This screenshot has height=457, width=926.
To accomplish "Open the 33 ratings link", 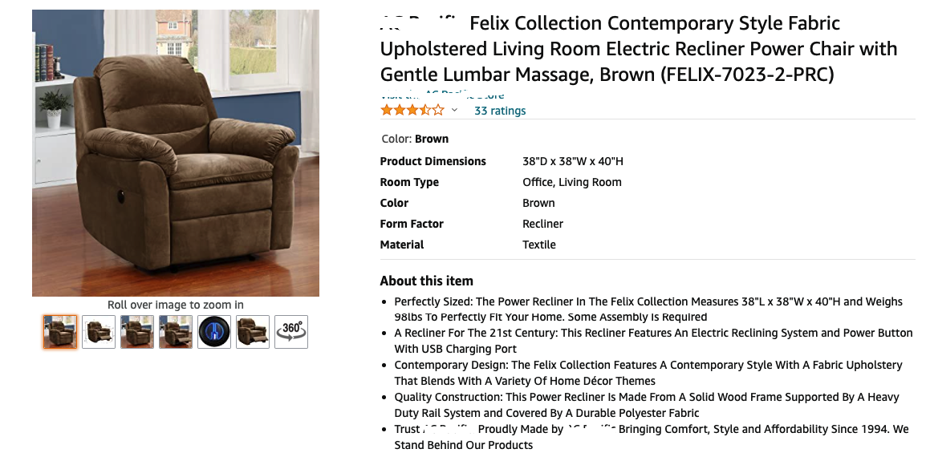I will 500,111.
